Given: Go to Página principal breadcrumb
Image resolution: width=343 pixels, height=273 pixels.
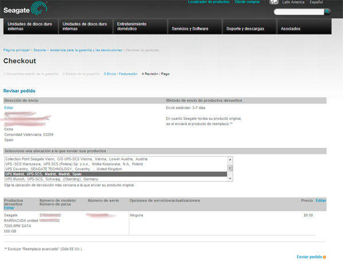Looking at the screenshot, I should click(17, 50).
